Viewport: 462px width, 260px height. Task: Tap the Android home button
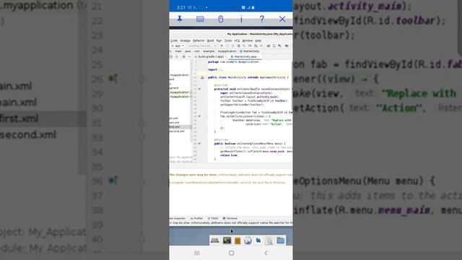pyautogui.click(x=231, y=253)
